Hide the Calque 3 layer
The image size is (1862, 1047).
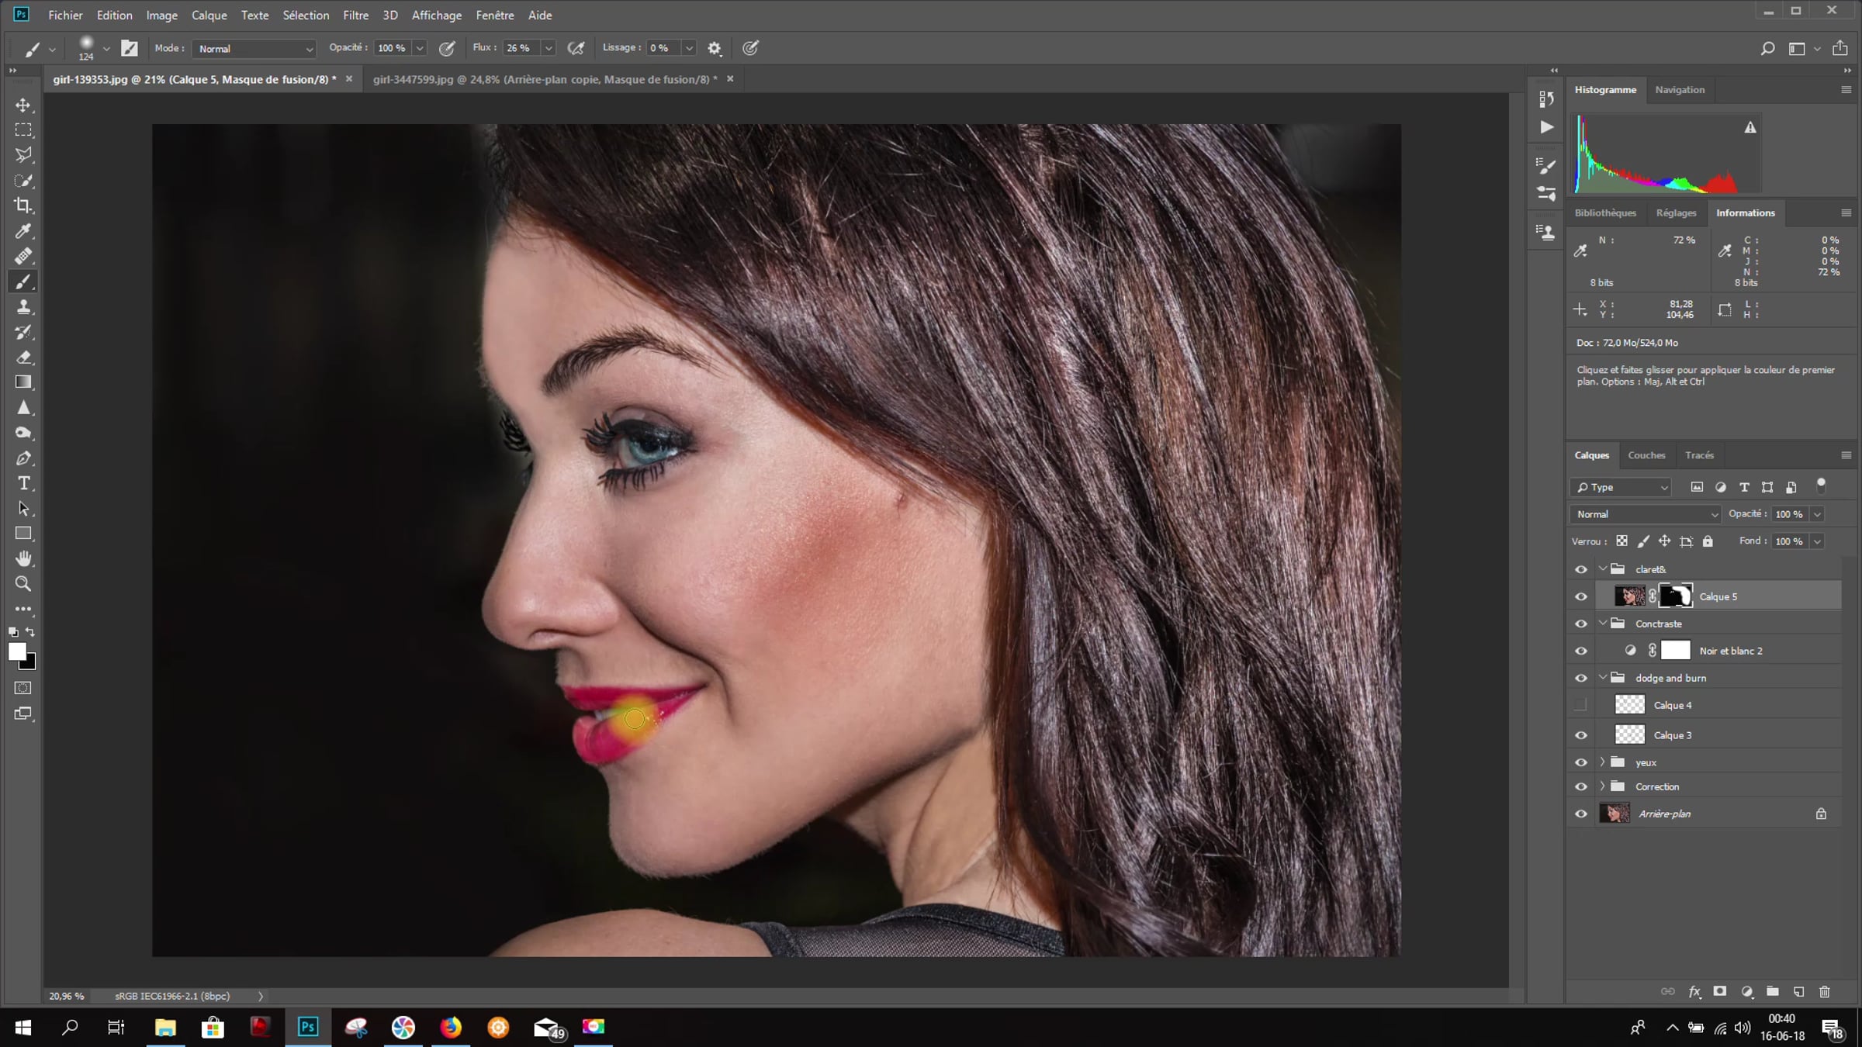[x=1580, y=735]
